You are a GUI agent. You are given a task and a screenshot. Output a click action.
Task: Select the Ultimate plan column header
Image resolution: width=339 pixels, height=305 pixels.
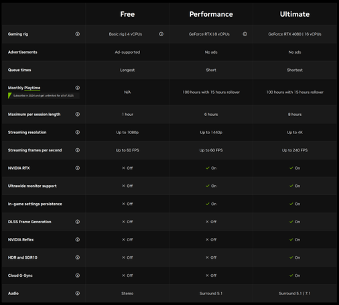(295, 14)
